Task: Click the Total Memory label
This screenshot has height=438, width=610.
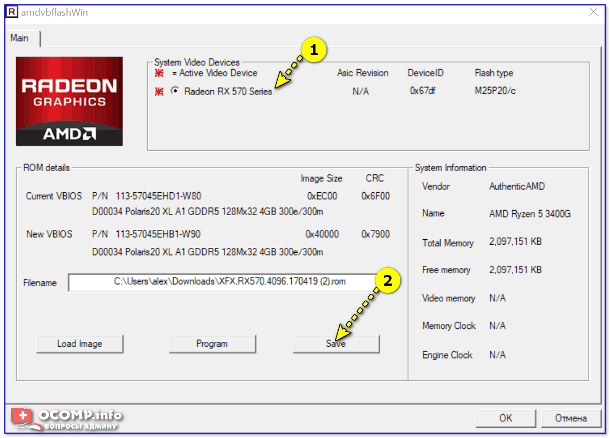Action: [x=448, y=243]
